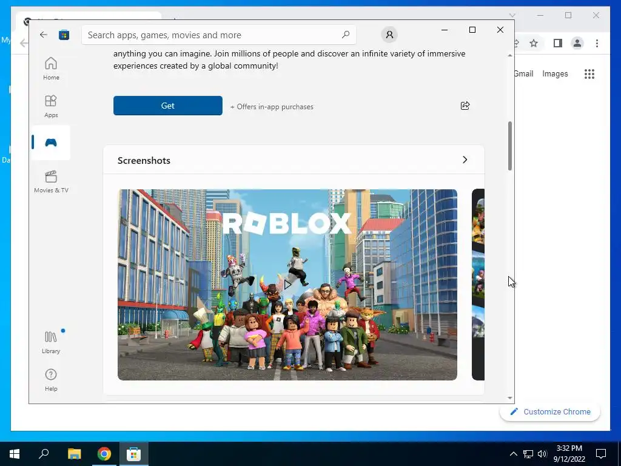Open the Windows Start menu
This screenshot has width=621, height=466.
point(15,454)
